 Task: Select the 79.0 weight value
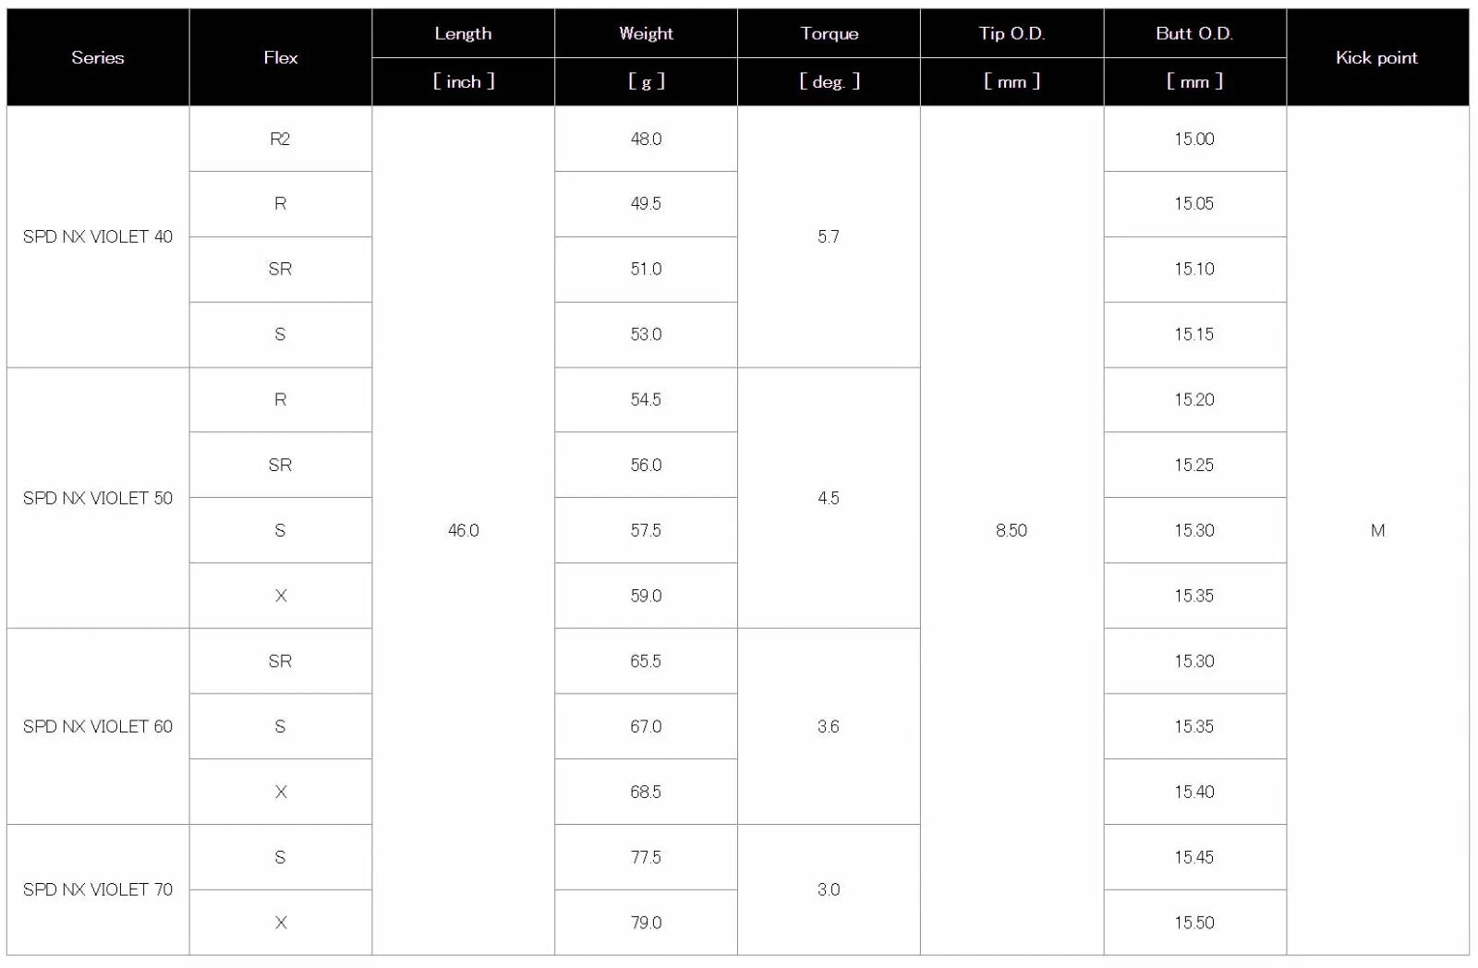pyautogui.click(x=646, y=922)
